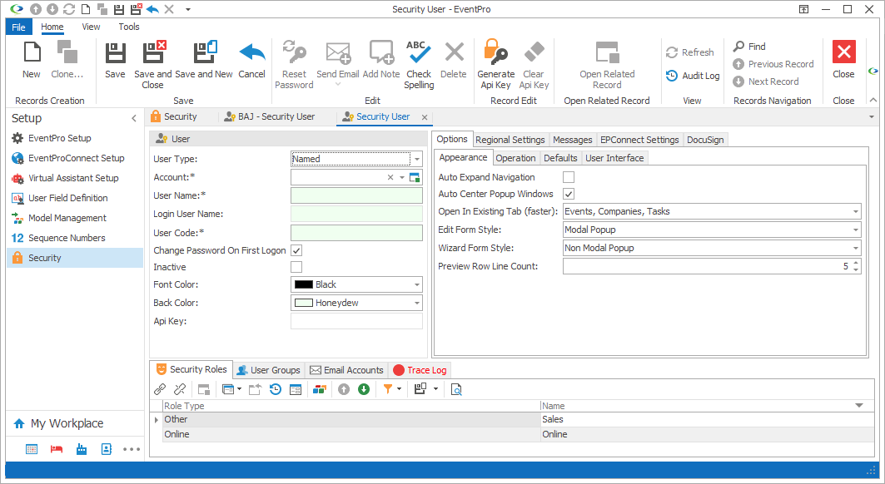Viewport: 885px width, 484px height.
Task: Click the New record ribbon icon
Action: point(32,52)
